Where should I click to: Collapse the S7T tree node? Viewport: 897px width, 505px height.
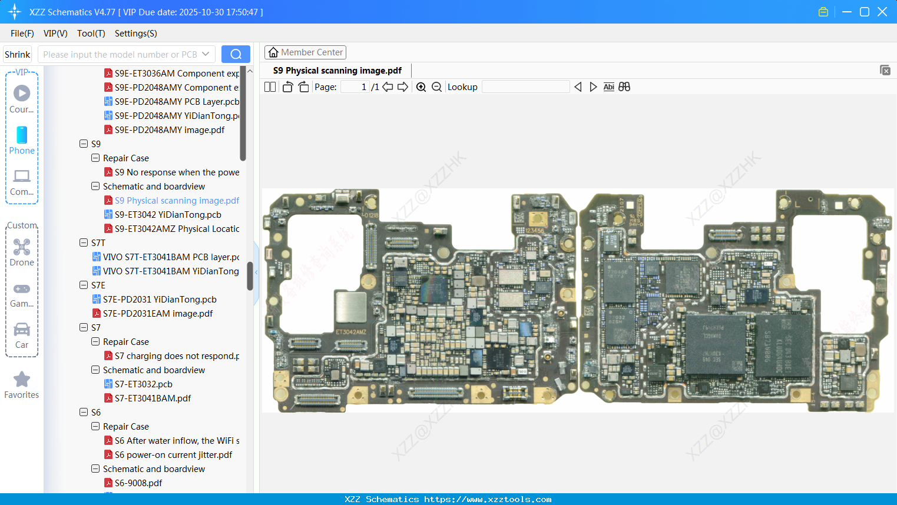pos(84,242)
